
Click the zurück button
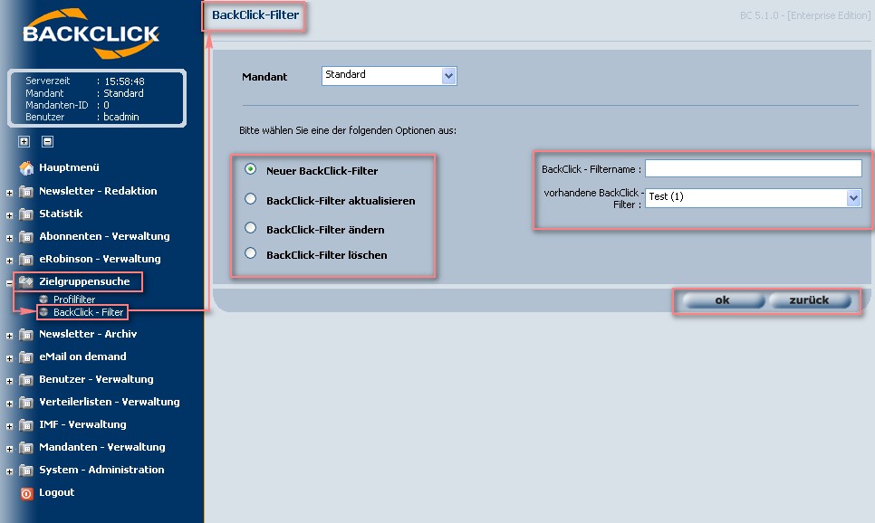click(x=810, y=300)
